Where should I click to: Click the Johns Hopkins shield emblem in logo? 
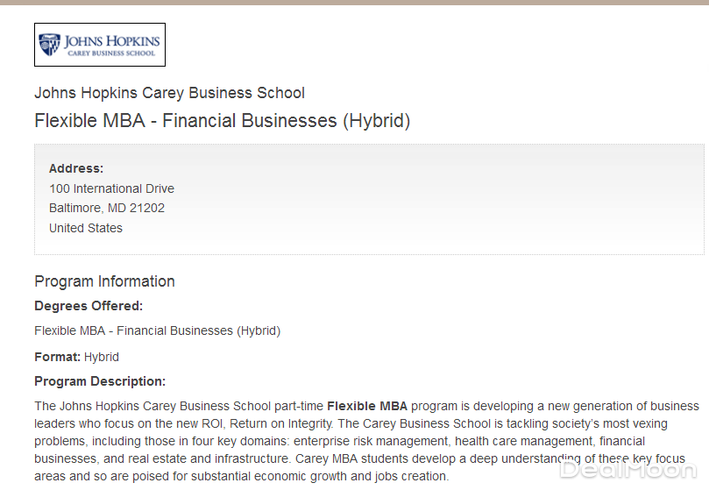coord(49,45)
